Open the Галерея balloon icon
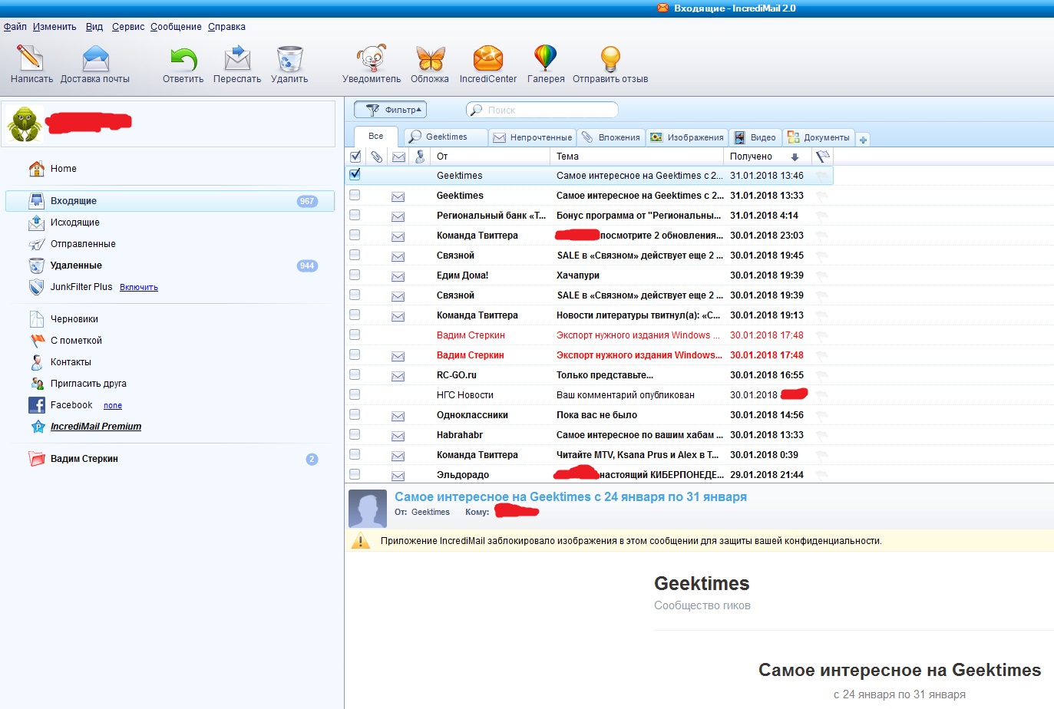Screen dimensions: 1054x709 coord(546,58)
